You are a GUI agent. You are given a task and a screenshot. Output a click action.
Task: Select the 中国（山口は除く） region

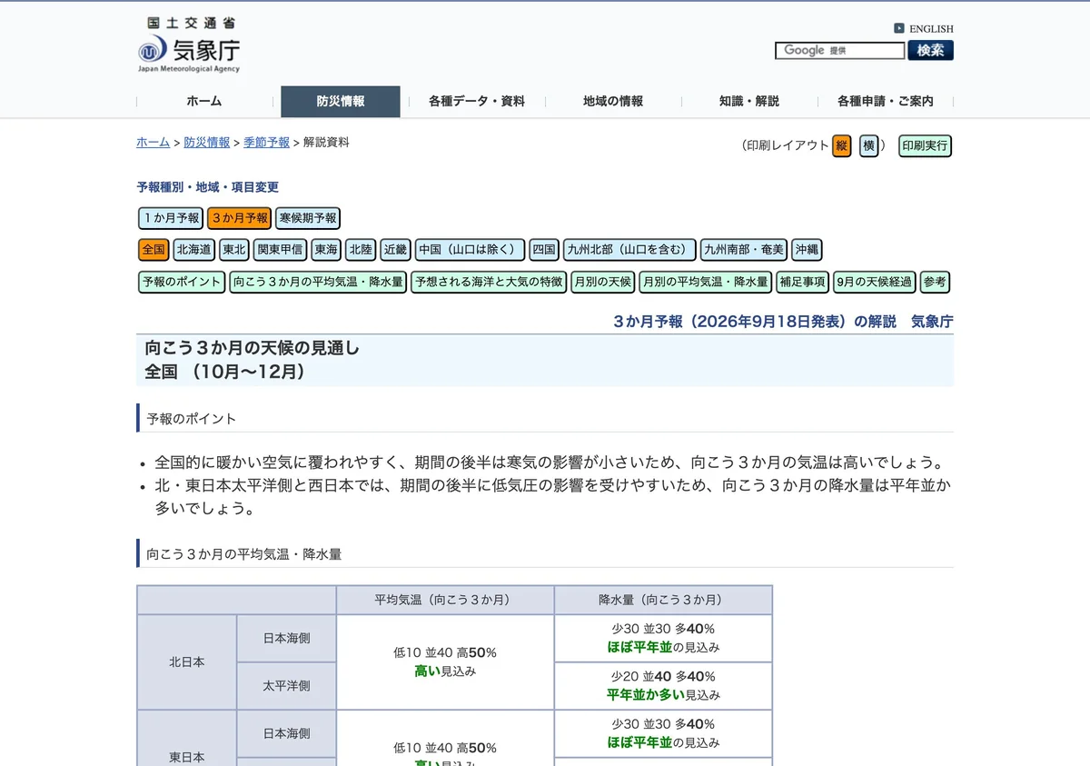click(x=471, y=250)
